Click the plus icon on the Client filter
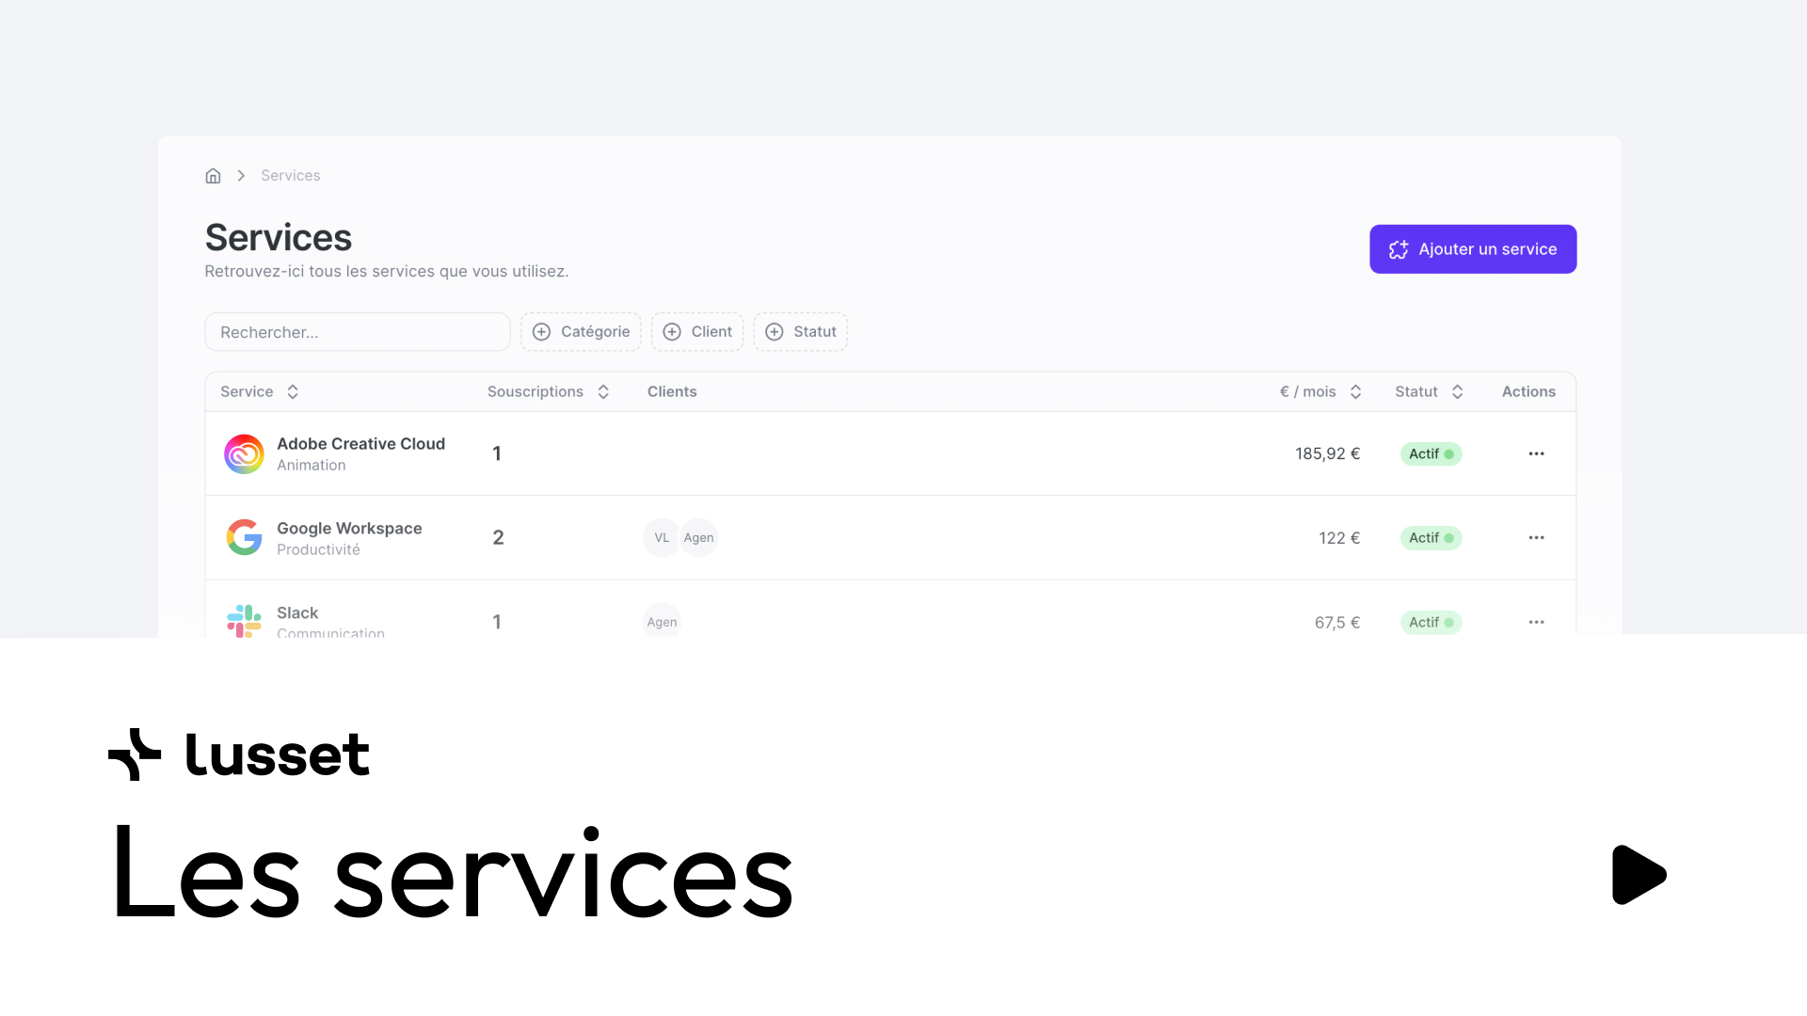Screen dimensions: 1807x1016 coord(672,331)
